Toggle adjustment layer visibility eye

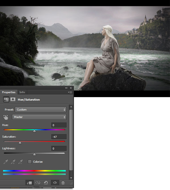pos(55,183)
